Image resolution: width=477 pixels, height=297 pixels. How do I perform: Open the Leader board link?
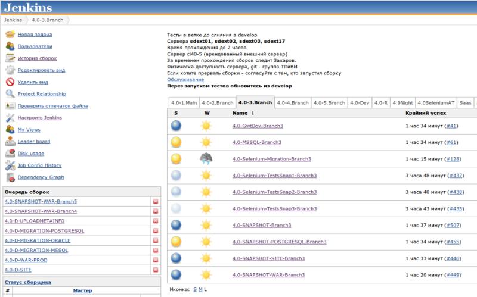(34, 142)
